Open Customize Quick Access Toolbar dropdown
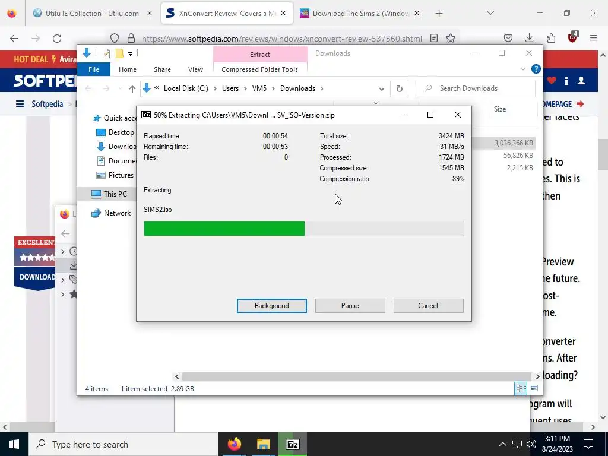Viewport: 608px width, 456px height. tap(130, 54)
